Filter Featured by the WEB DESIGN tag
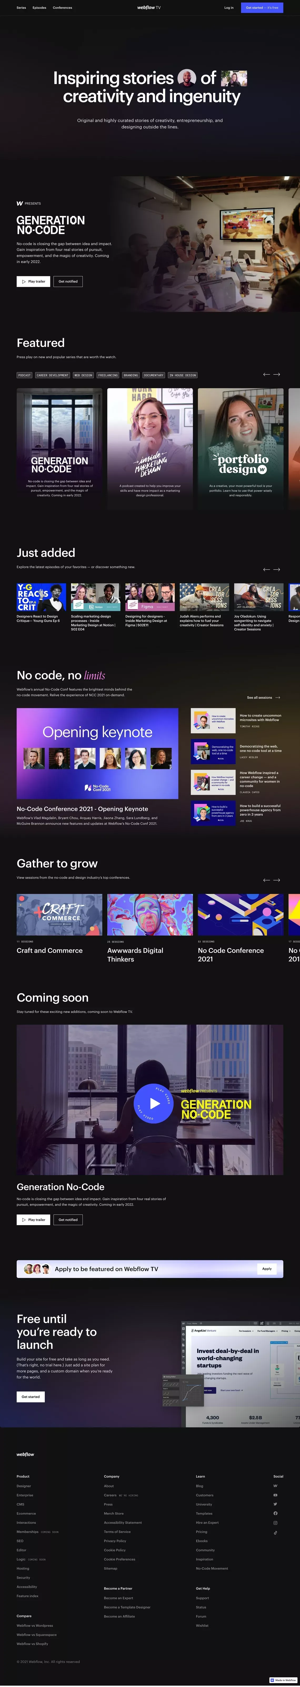This screenshot has height=1687, width=300. coord(83,375)
